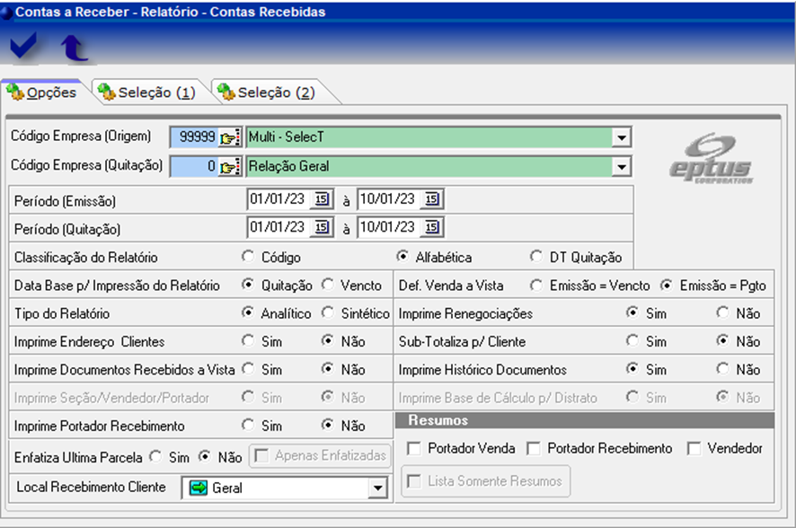Image resolution: width=796 pixels, height=528 pixels.
Task: Open lookup for Código Empresa (Quitação)
Action: click(x=231, y=166)
